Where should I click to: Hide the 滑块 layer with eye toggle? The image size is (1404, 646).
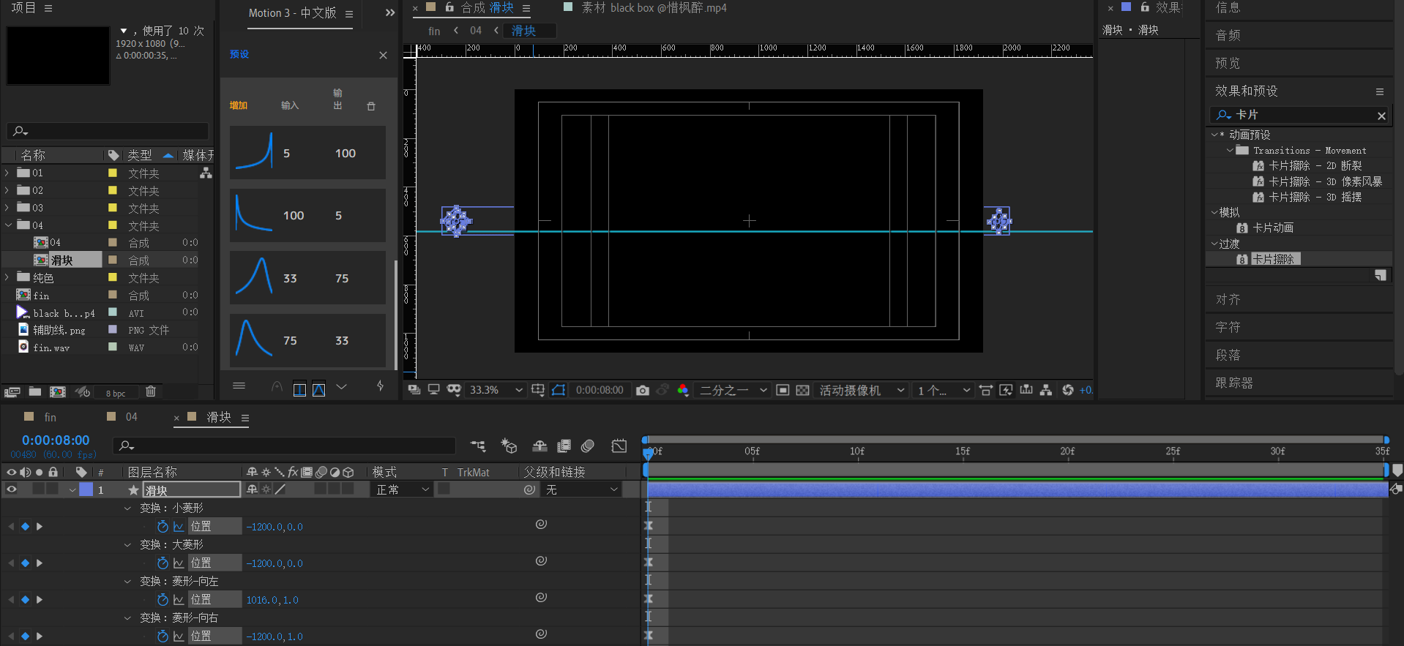[x=11, y=489]
